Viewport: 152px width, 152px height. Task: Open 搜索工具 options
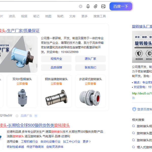(x=100, y=16)
